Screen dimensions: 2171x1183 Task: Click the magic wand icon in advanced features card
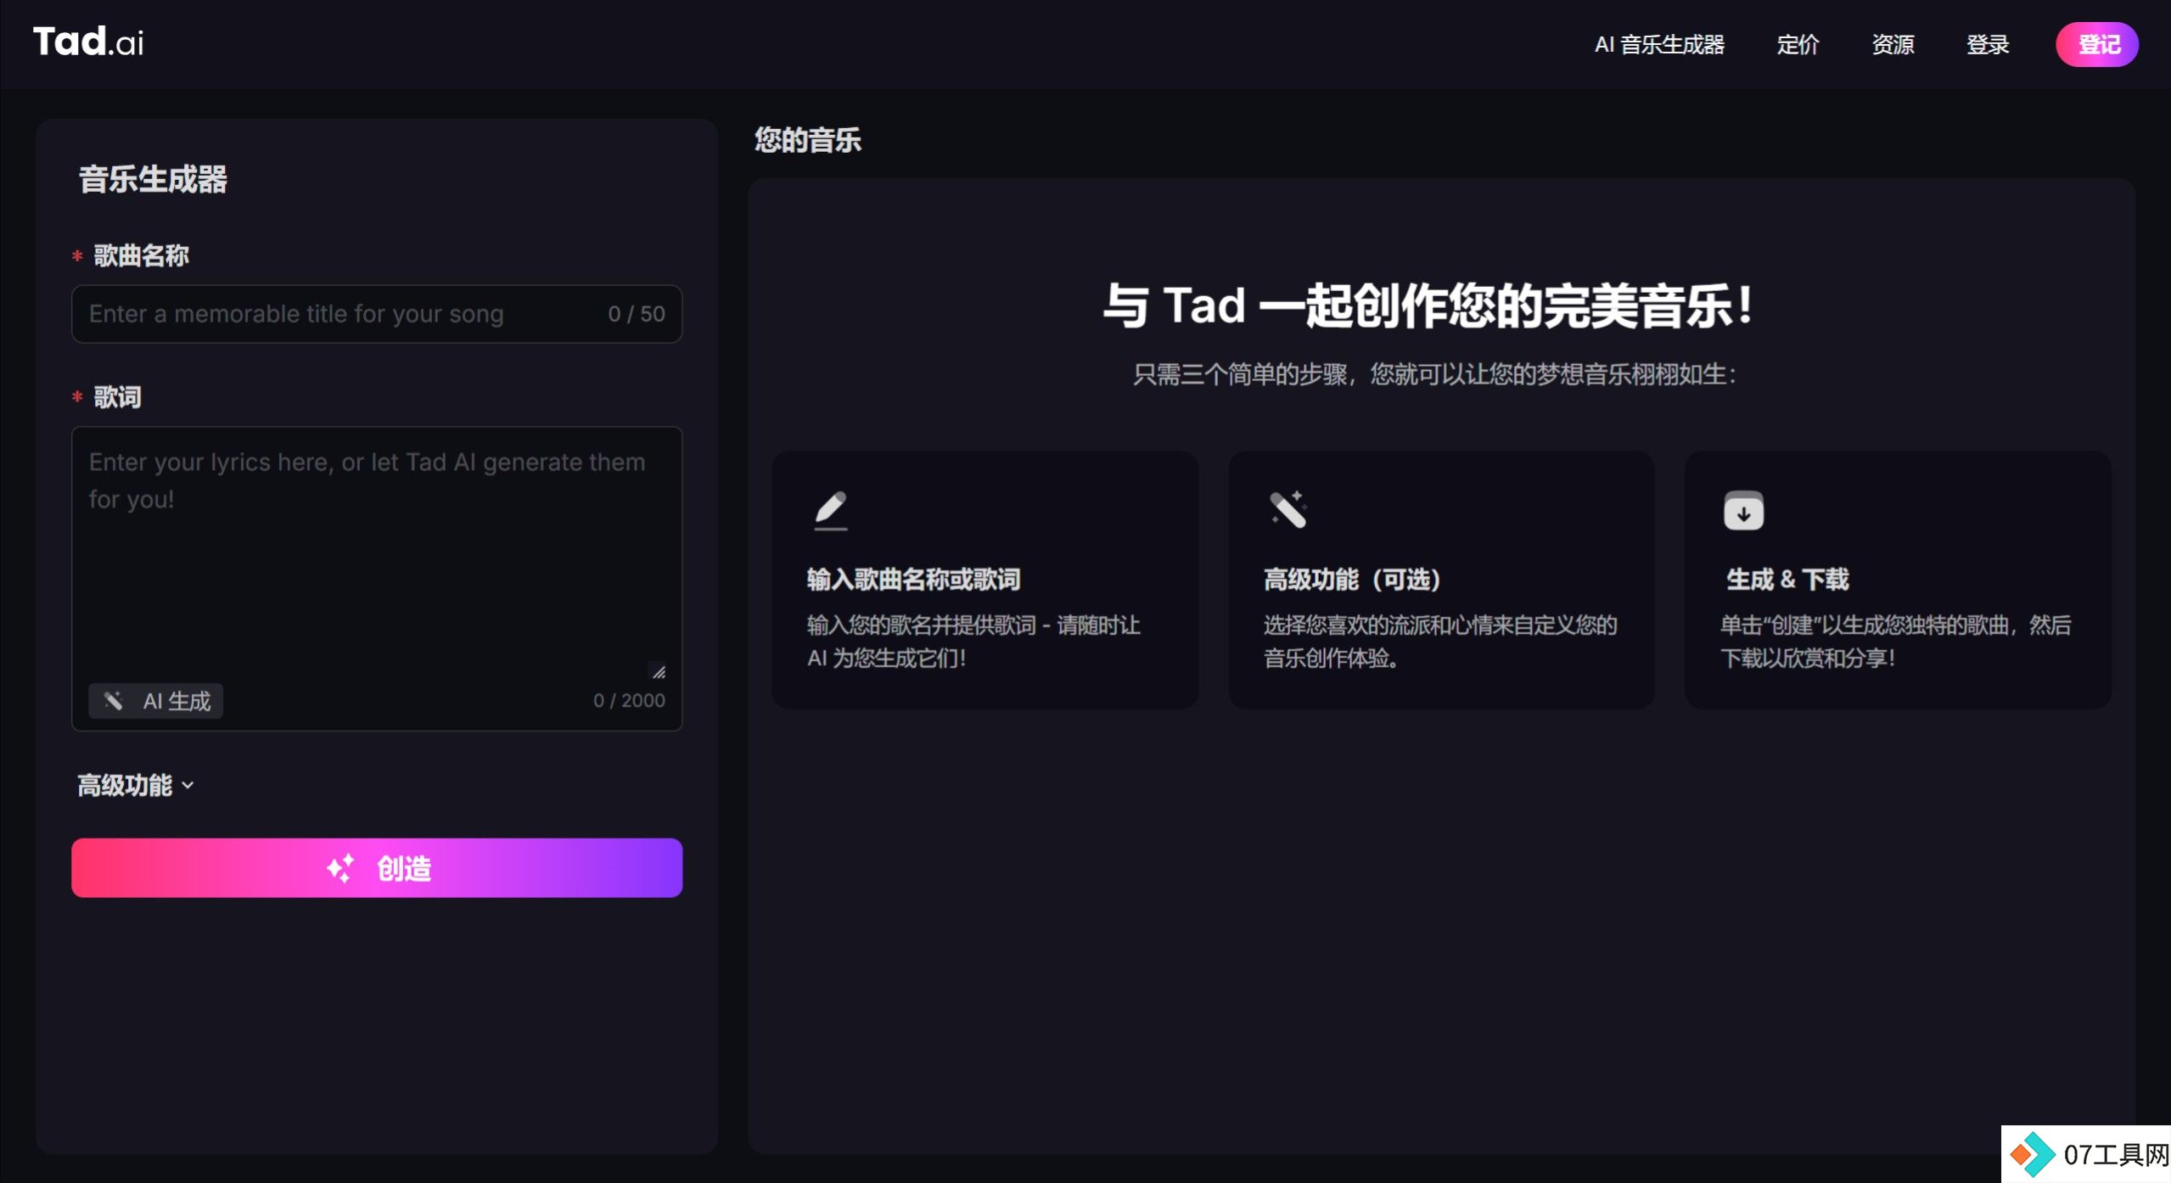point(1287,509)
